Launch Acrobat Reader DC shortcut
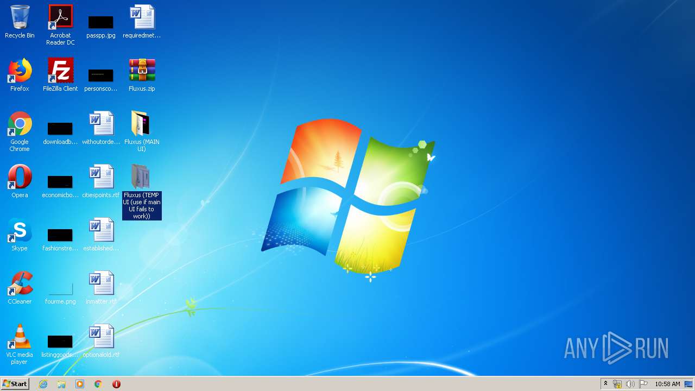 point(60,24)
